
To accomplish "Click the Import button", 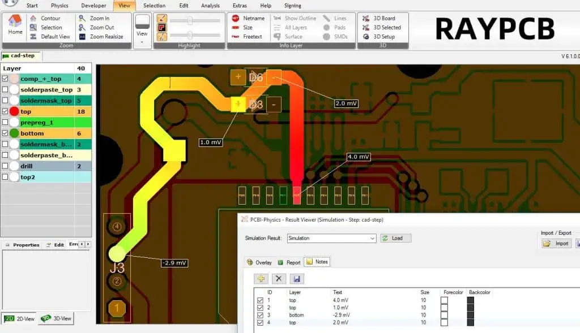I will click(x=556, y=244).
